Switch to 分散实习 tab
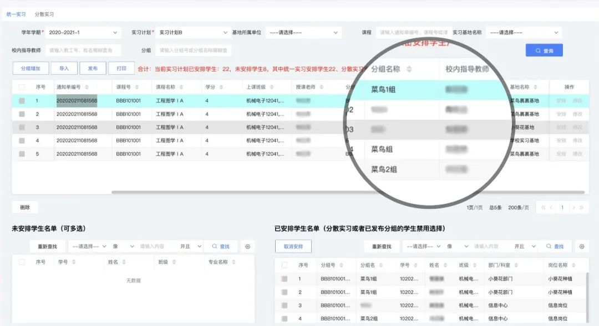This screenshot has width=599, height=326. (44, 14)
